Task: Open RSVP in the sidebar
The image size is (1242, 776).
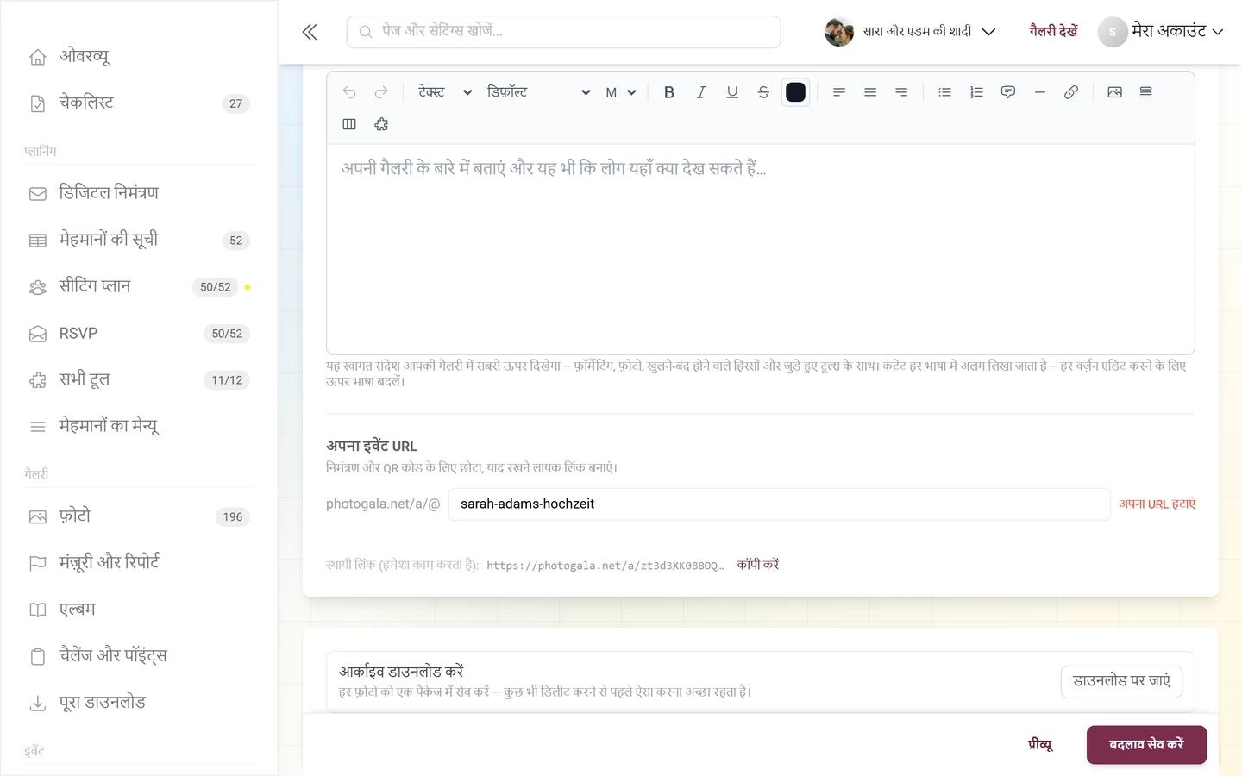Action: coord(140,334)
